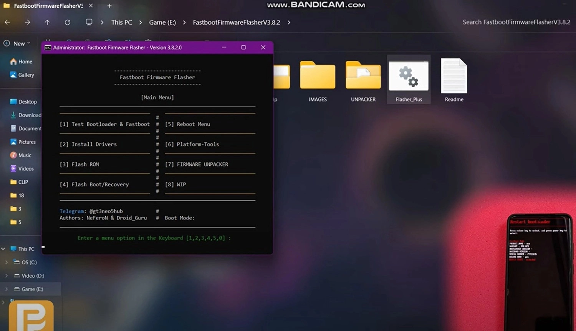The height and width of the screenshot is (331, 576).
Task: Open the CLIP folder in sidebar
Action: tap(19, 182)
